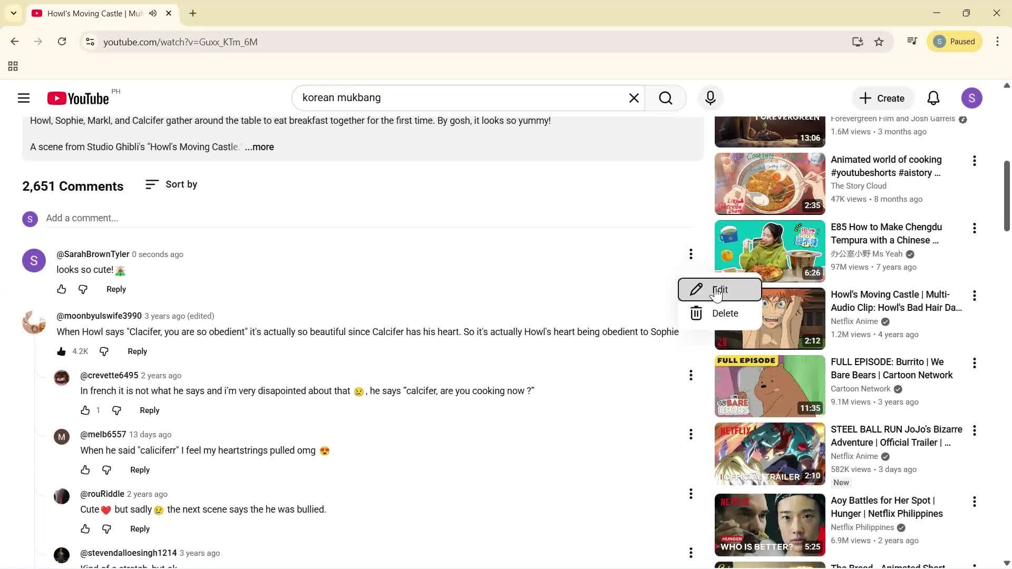Click the Create button

point(882,98)
